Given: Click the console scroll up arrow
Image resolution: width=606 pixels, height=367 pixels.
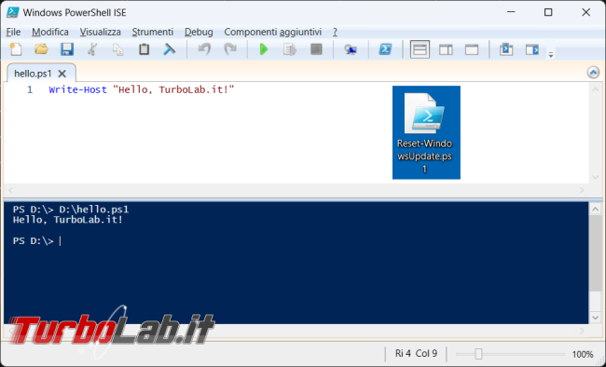Looking at the screenshot, I should click(596, 210).
